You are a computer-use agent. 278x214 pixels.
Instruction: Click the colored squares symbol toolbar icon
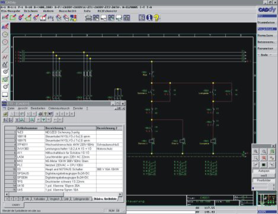point(74,18)
